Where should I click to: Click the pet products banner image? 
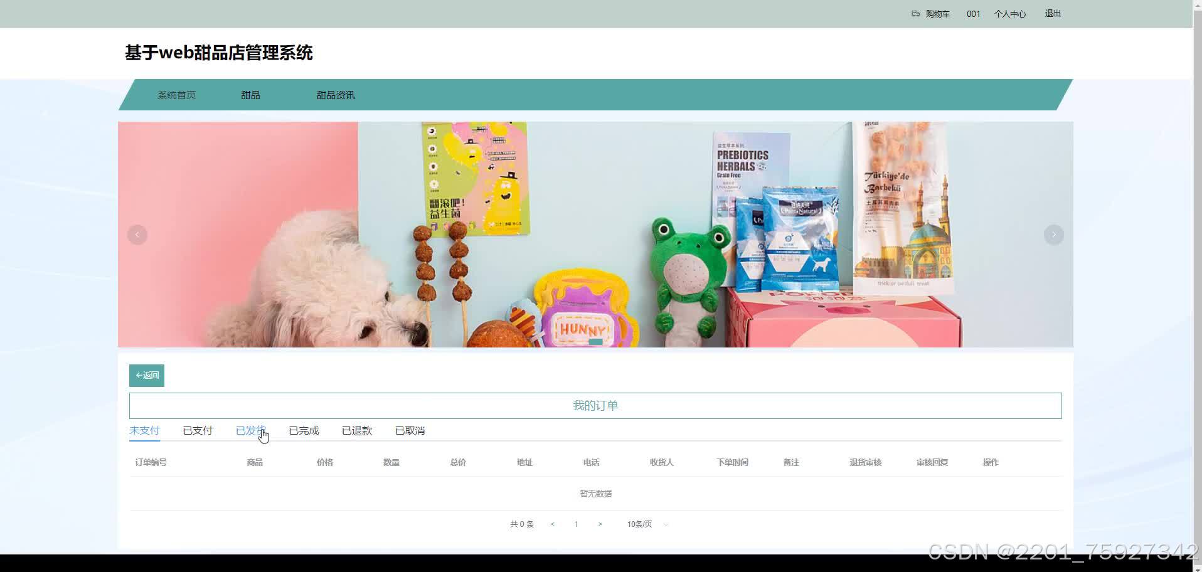tap(595, 235)
